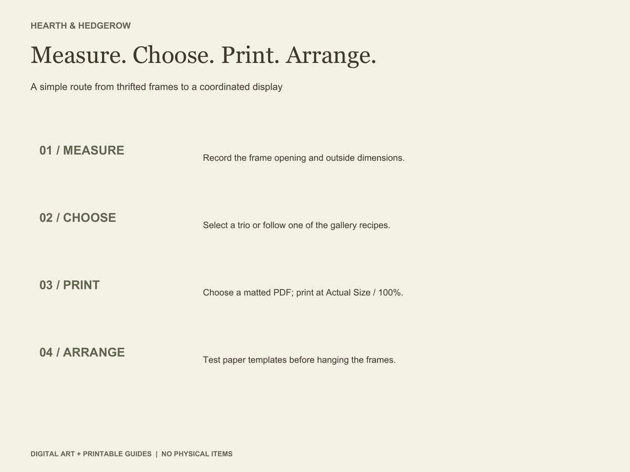Select the '03 / PRINT' step heading
630x472 pixels.
[x=69, y=285]
